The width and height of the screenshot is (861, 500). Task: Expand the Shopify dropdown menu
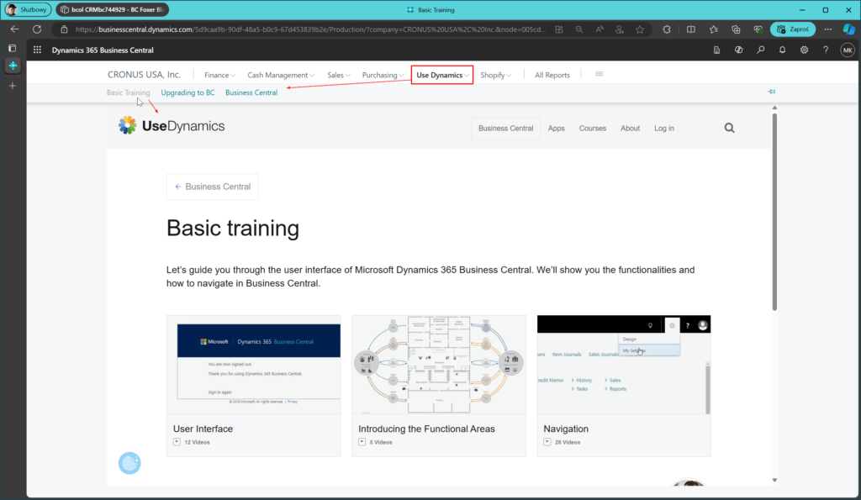(496, 75)
